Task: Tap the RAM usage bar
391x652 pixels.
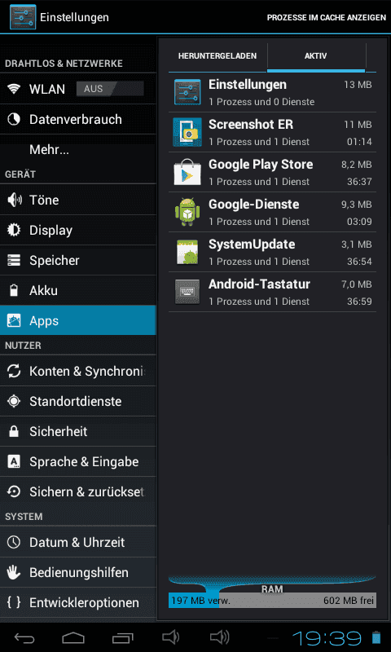Action: [272, 601]
